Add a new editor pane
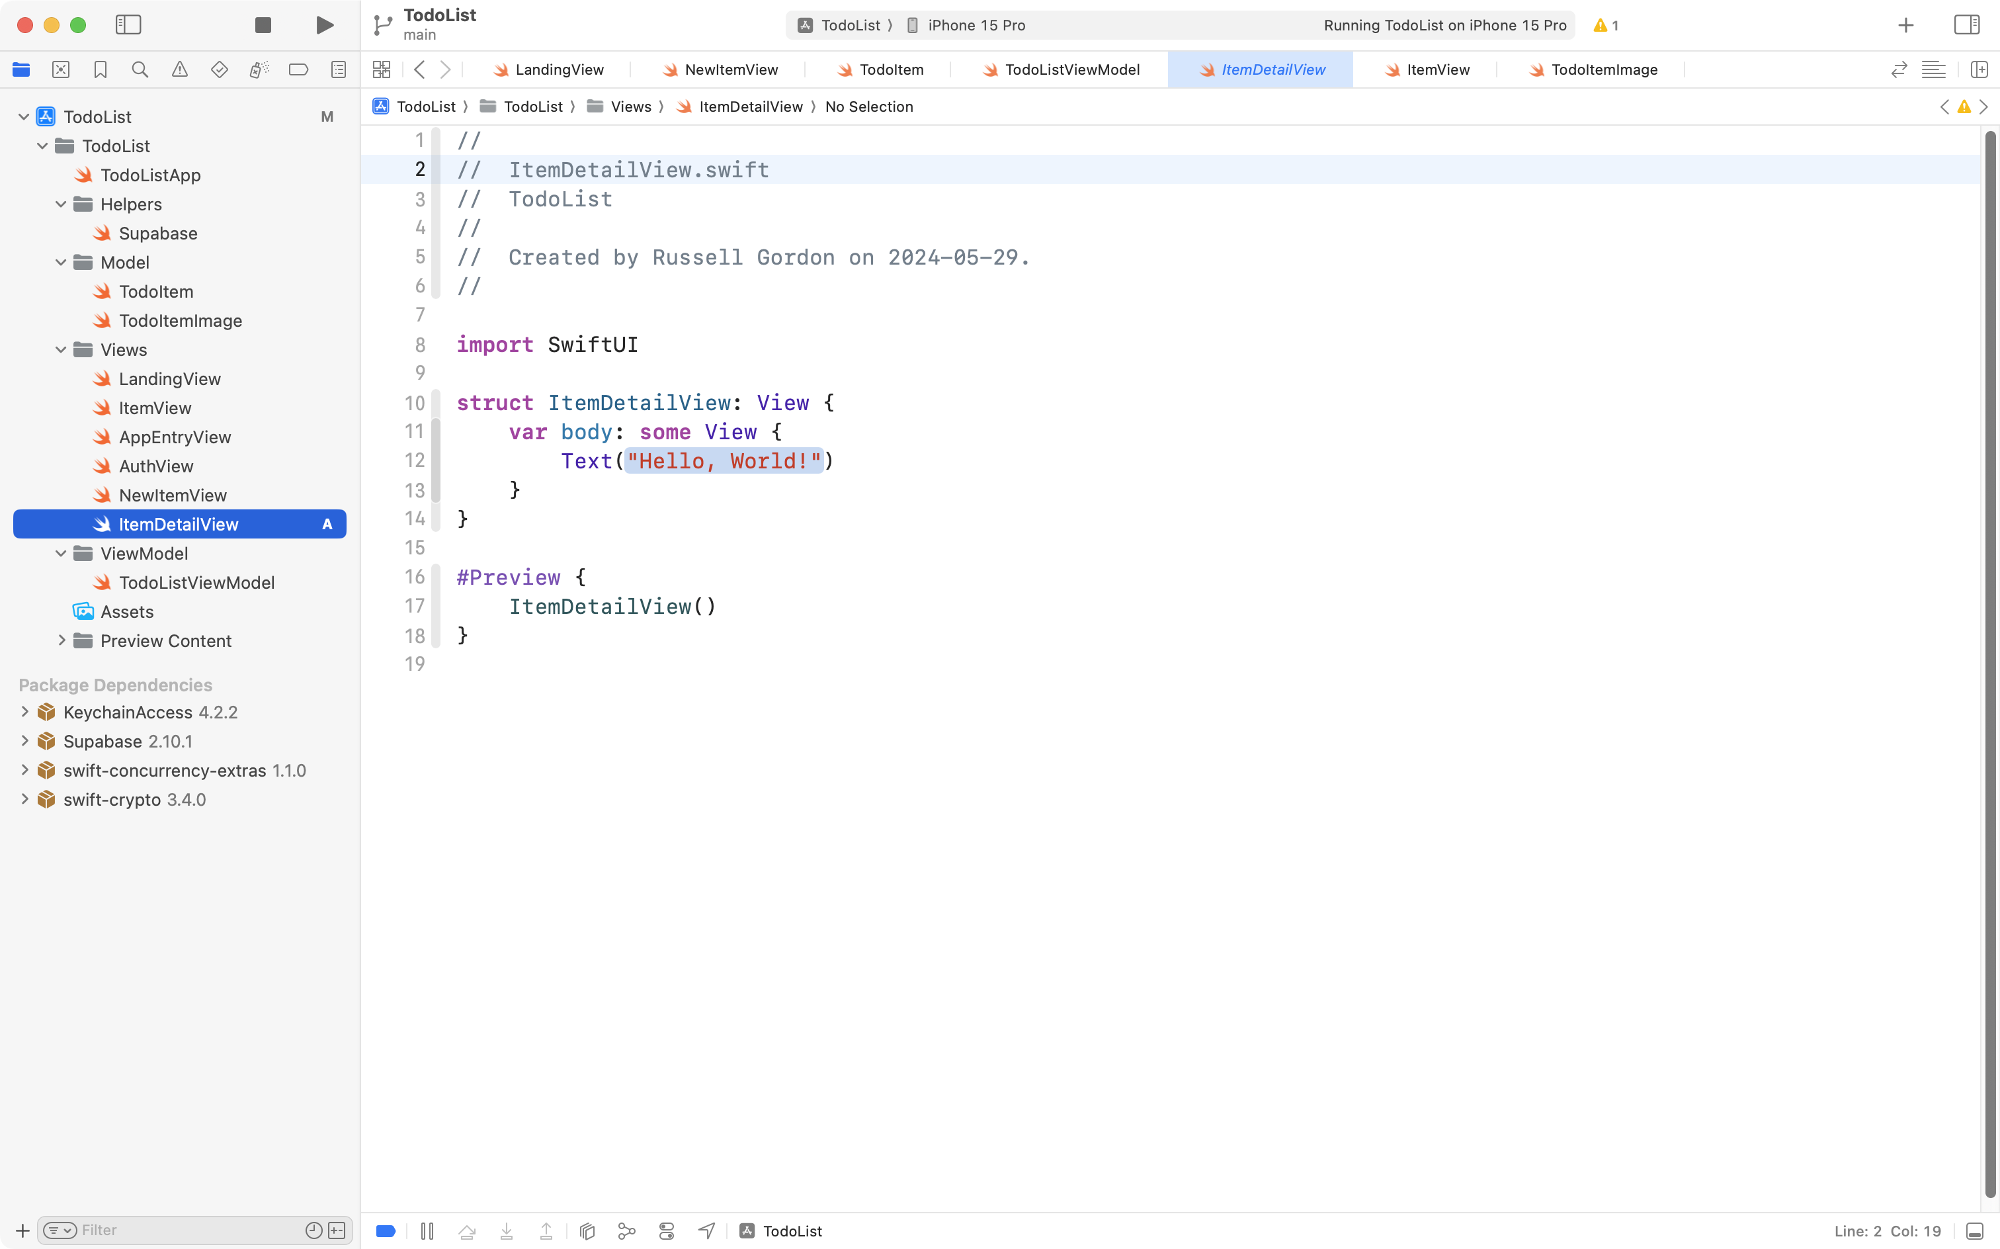2000x1249 pixels. [x=1979, y=69]
